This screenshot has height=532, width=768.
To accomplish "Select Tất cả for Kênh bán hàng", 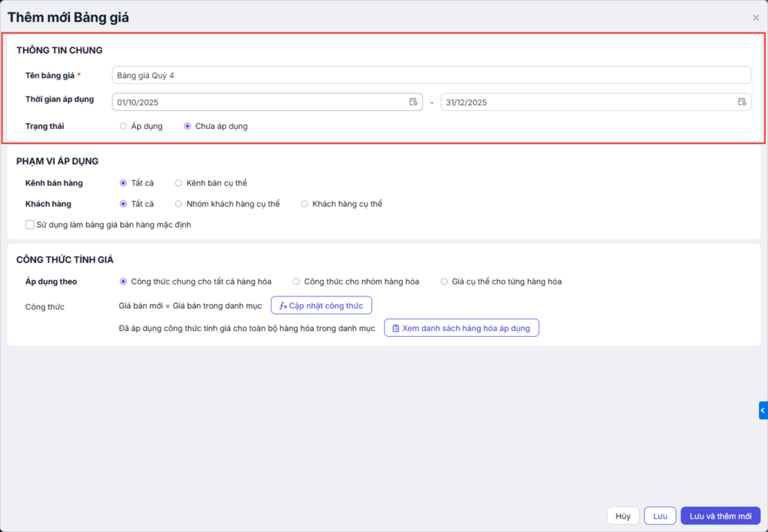I will pos(123,182).
